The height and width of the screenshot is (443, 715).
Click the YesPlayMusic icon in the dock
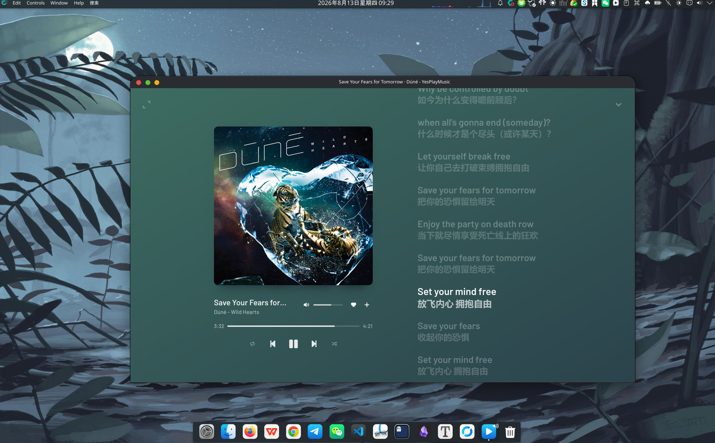click(x=489, y=431)
